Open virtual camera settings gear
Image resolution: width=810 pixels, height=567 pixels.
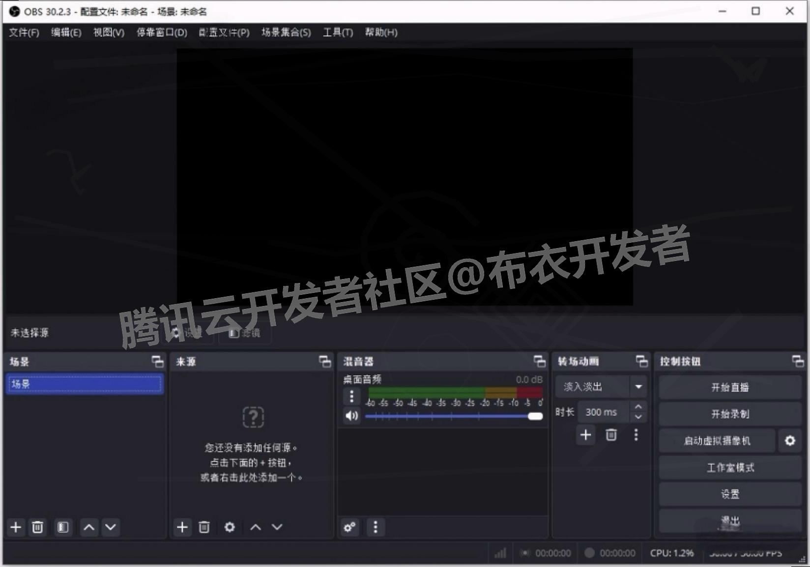790,441
